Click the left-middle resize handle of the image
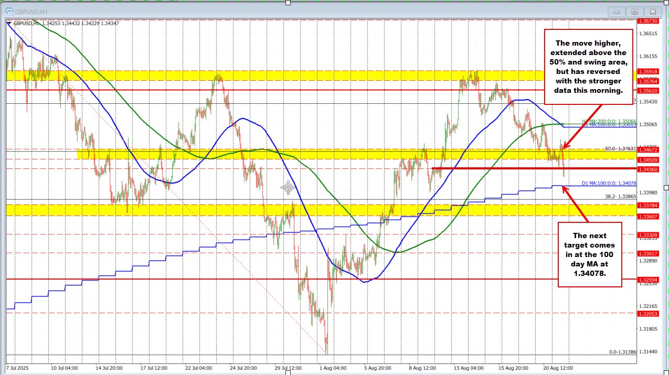Viewport: 669px width, 375px height. (2, 187)
